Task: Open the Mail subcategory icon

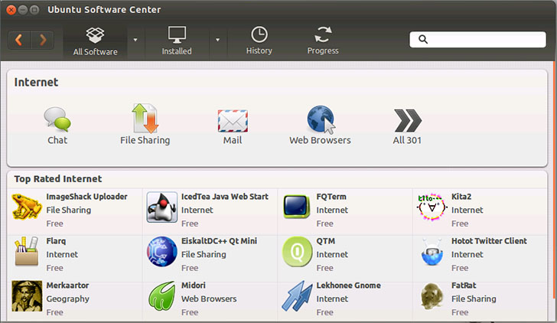Action: [x=233, y=120]
